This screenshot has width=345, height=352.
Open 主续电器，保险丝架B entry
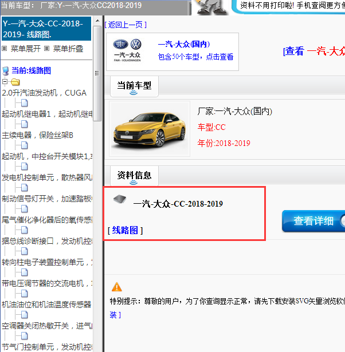click(37, 135)
